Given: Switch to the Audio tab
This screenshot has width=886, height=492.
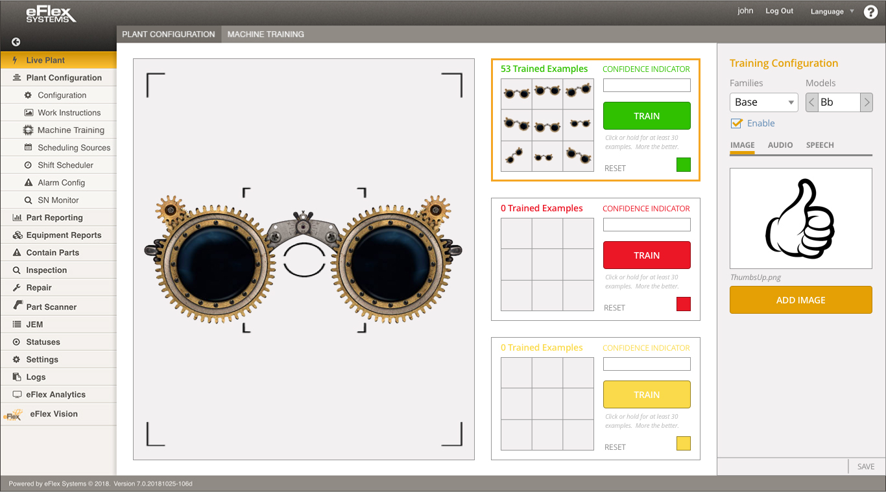Looking at the screenshot, I should [x=780, y=145].
